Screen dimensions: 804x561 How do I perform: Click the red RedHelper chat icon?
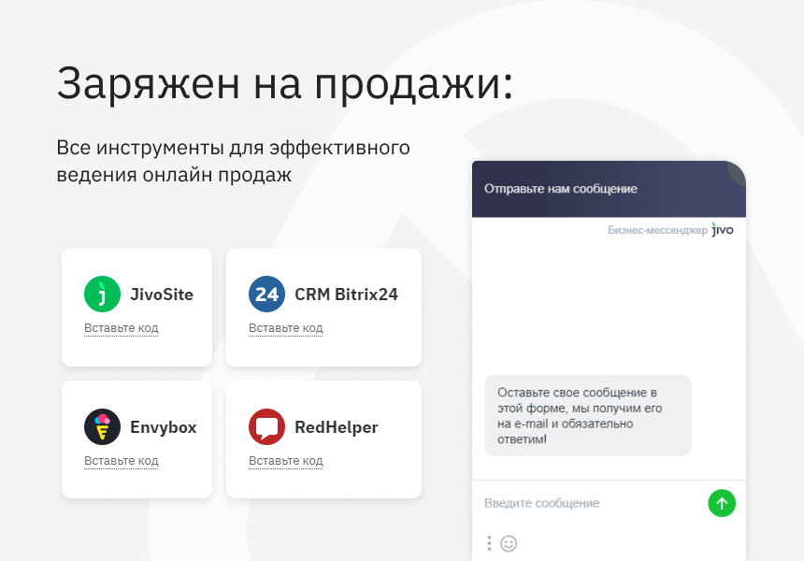point(266,427)
